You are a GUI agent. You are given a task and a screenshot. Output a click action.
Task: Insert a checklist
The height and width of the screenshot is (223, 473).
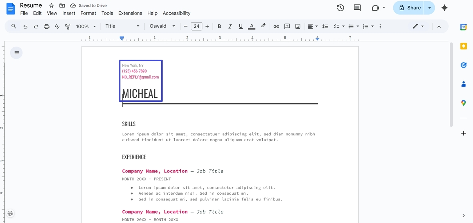[336, 26]
